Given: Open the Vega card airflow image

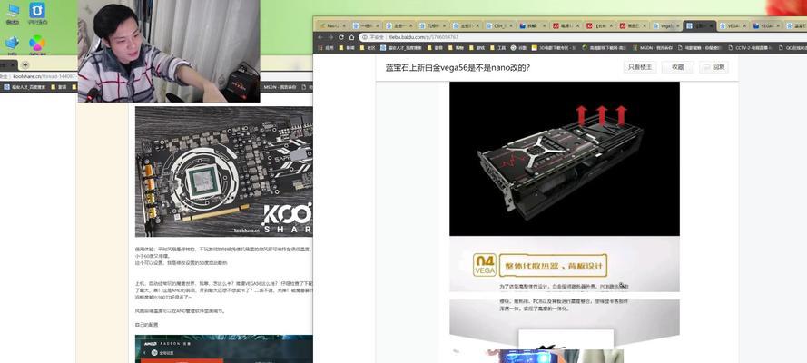Looking at the screenshot, I should (x=564, y=159).
